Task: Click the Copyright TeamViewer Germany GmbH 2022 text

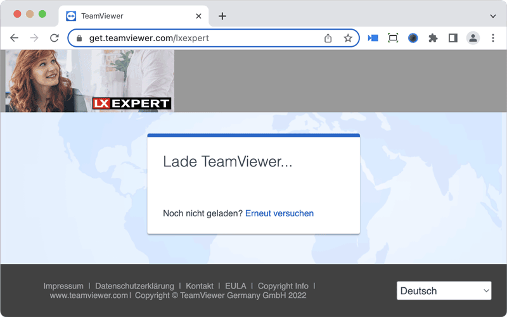Action: (x=221, y=295)
